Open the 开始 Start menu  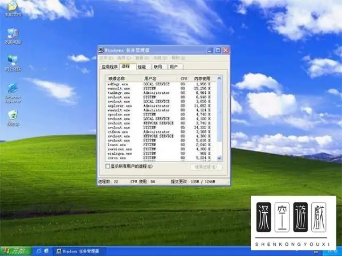coord(16,251)
